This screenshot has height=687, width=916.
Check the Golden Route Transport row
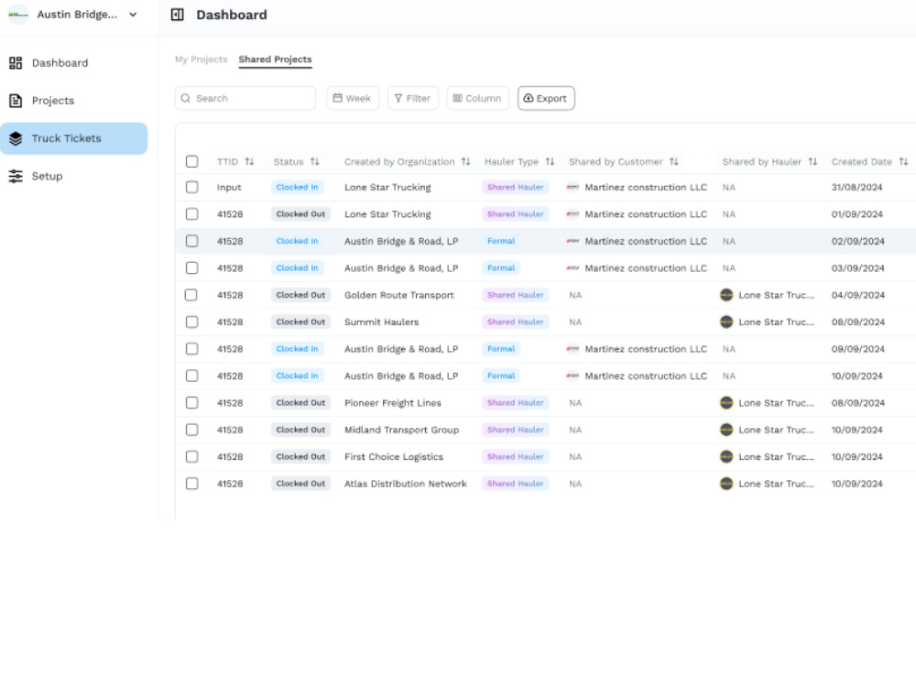[191, 295]
